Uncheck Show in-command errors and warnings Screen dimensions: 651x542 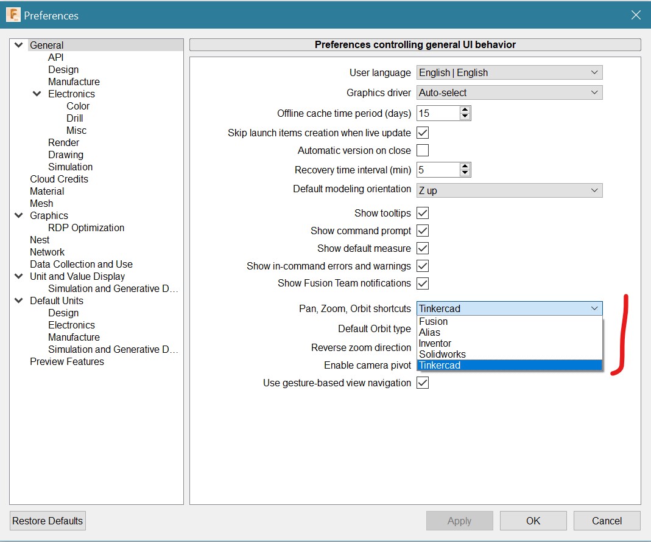coord(423,266)
